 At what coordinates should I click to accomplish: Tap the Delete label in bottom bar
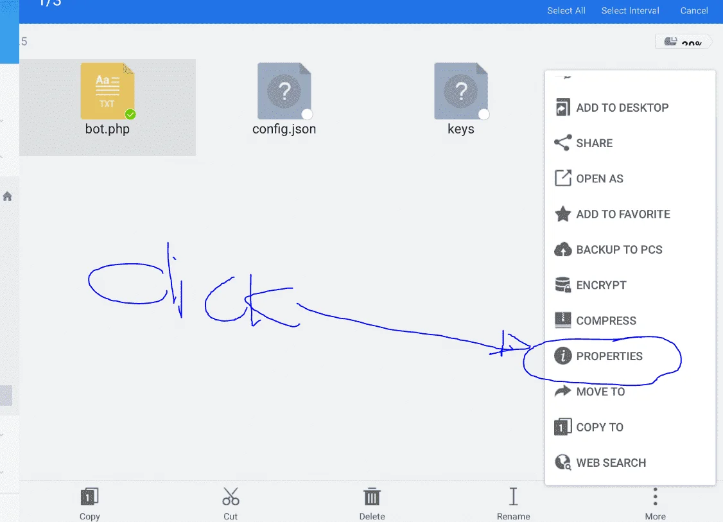[x=372, y=516]
